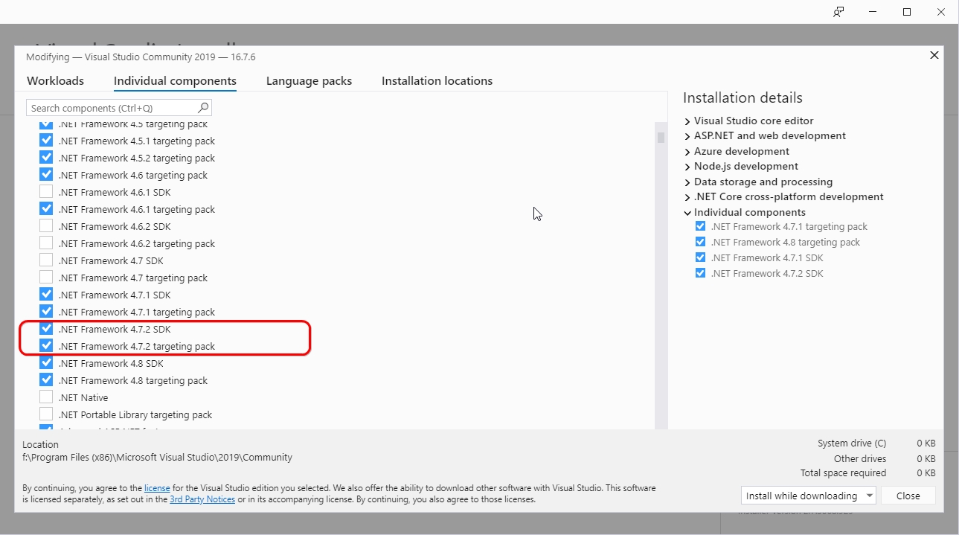Click the Total space required label
Image resolution: width=959 pixels, height=535 pixels.
tap(843, 473)
